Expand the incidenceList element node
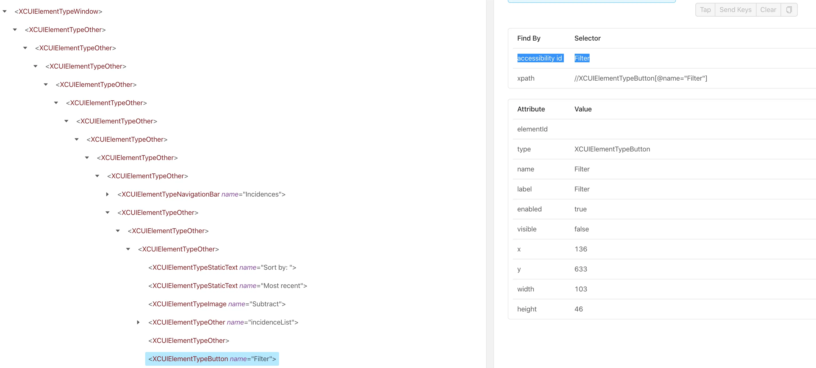 point(138,322)
